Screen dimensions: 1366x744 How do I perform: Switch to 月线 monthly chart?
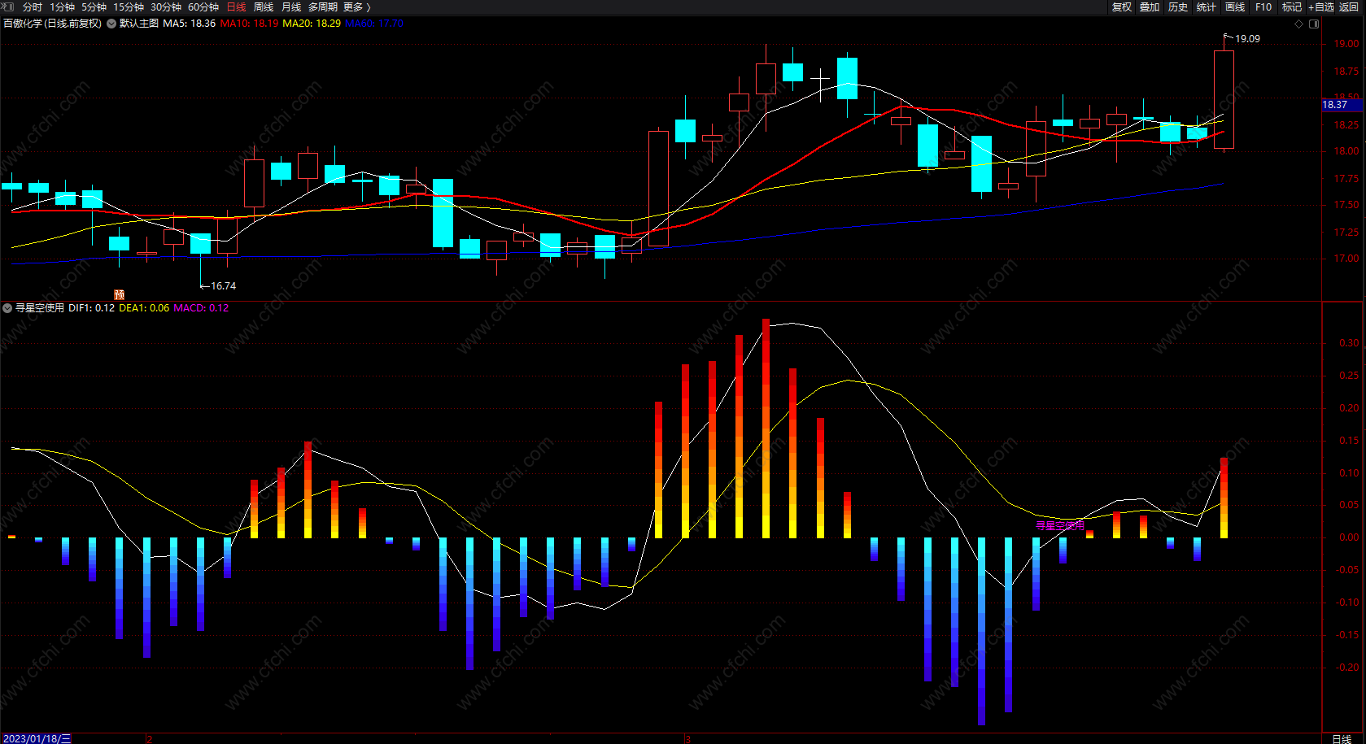(x=291, y=7)
